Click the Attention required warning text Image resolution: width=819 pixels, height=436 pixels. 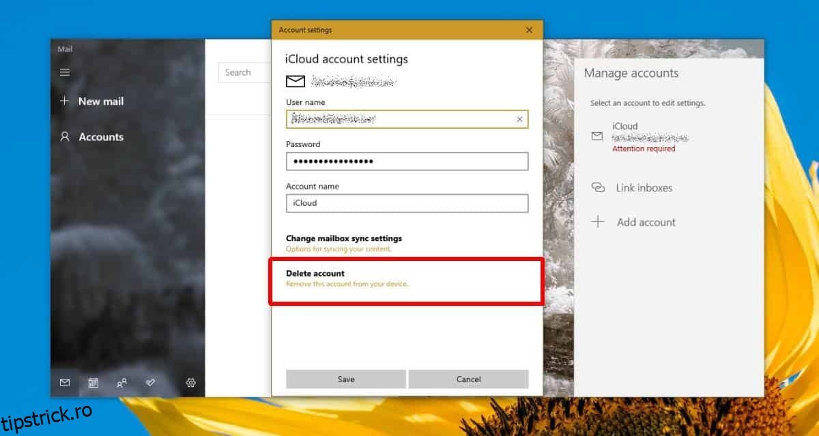coord(644,149)
